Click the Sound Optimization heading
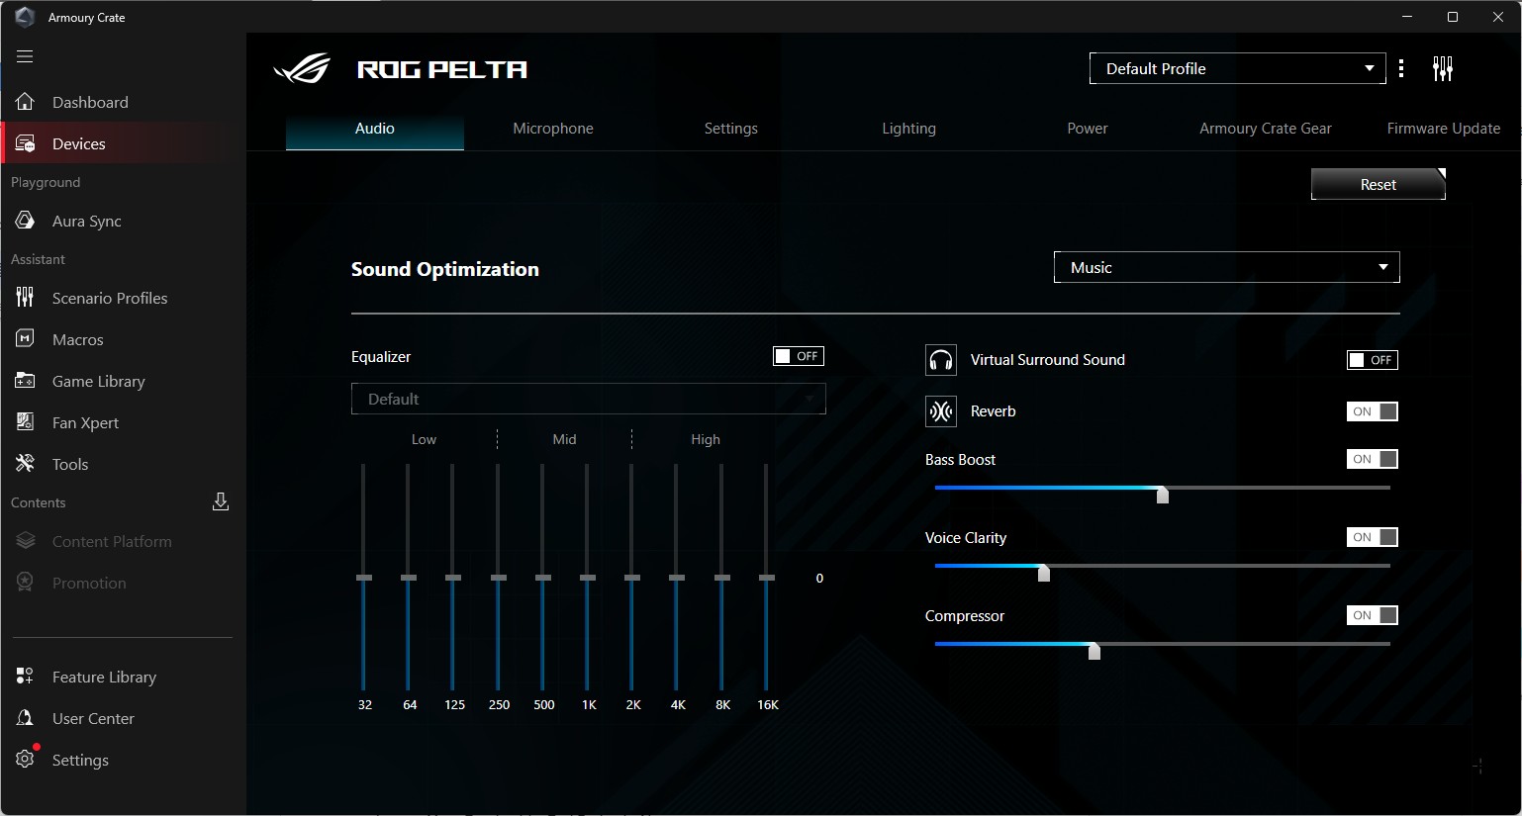 tap(445, 269)
